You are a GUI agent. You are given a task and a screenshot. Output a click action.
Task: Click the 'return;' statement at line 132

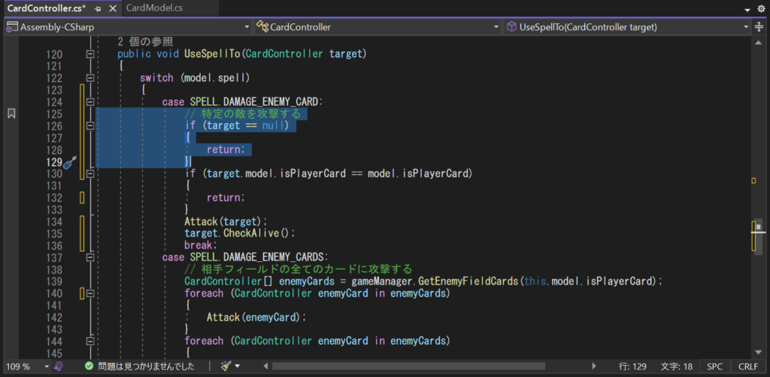[x=226, y=198]
